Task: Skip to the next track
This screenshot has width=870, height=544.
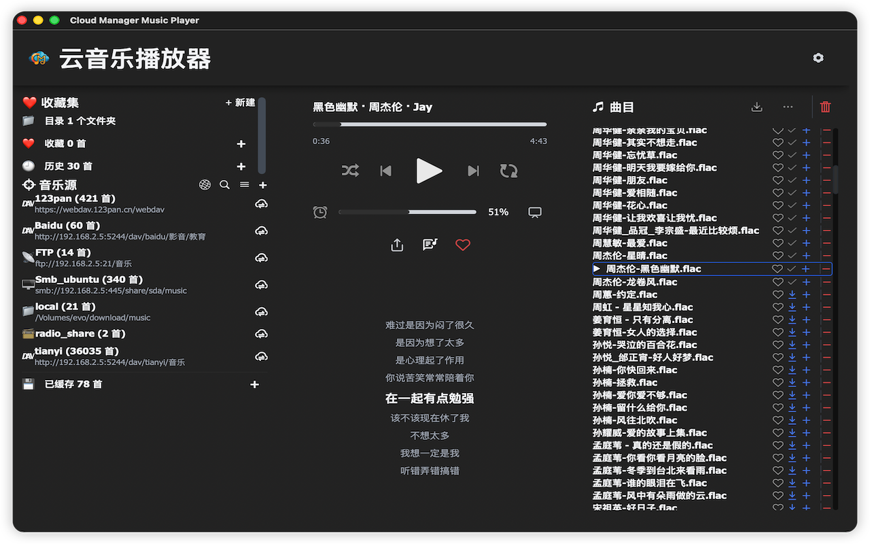Action: coord(473,171)
